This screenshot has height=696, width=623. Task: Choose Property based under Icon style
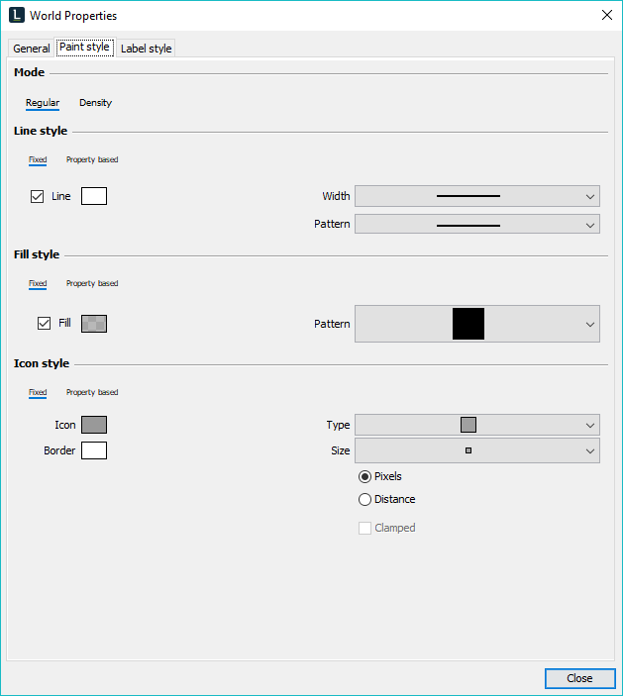pos(92,392)
